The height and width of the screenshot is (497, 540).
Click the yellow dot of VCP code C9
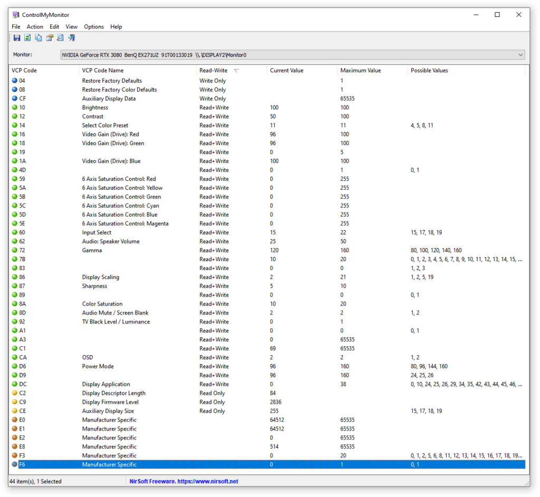14,402
